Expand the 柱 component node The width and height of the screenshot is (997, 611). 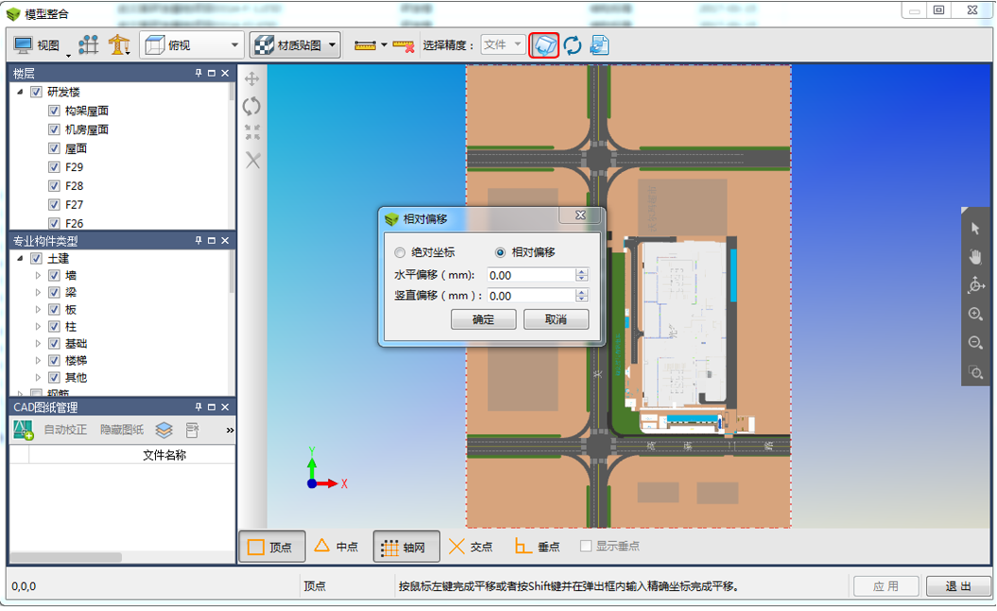(x=38, y=327)
